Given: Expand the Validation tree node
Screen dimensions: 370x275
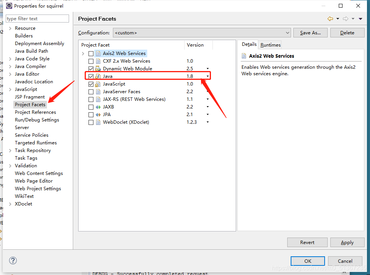Looking at the screenshot, I should coord(10,166).
